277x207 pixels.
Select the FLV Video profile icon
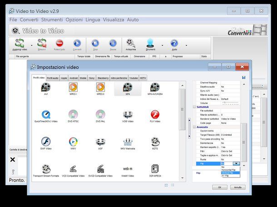[155, 114]
